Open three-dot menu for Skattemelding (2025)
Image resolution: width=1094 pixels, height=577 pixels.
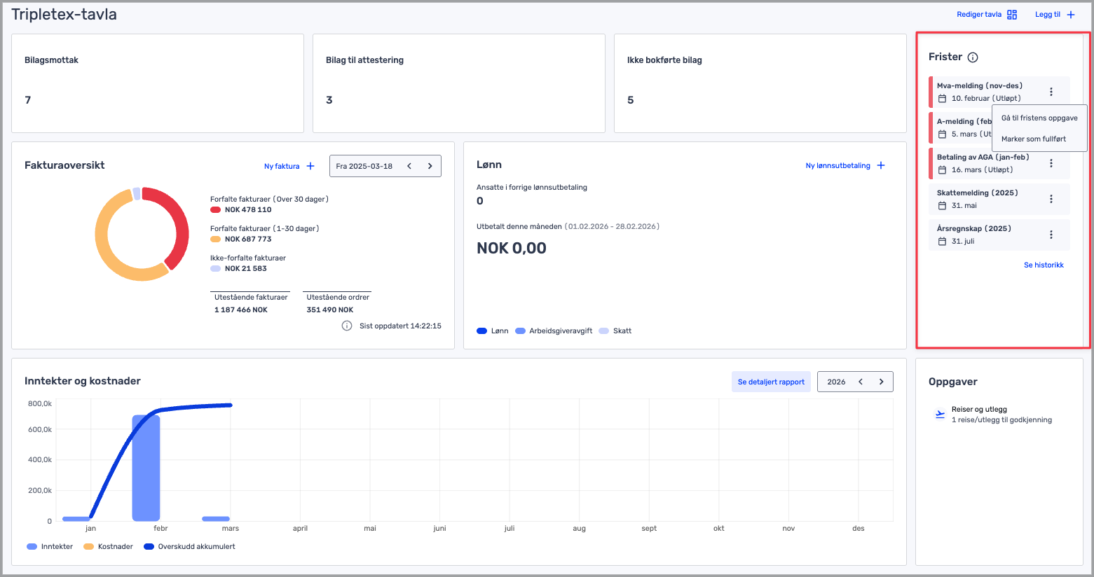click(x=1051, y=199)
